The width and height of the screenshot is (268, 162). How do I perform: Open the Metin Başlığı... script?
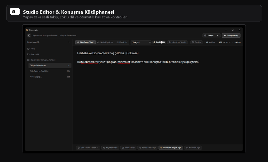pyautogui.click(x=50, y=77)
